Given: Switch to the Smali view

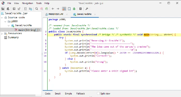Looking at the screenshot, I should coord(58,94).
